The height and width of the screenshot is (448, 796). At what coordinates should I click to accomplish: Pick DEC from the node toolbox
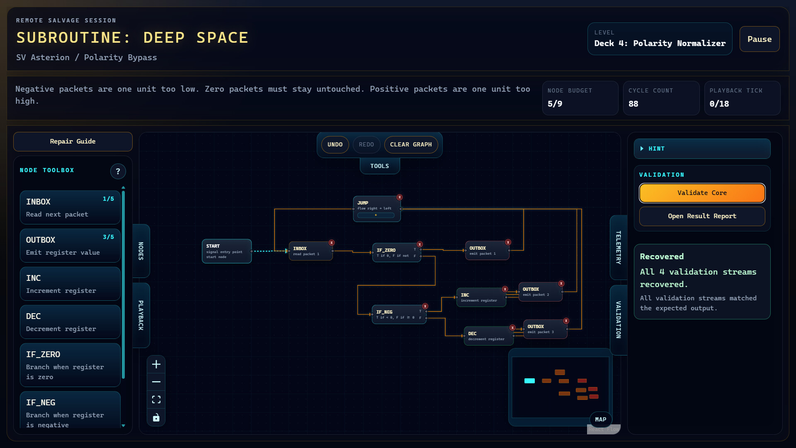coord(70,322)
